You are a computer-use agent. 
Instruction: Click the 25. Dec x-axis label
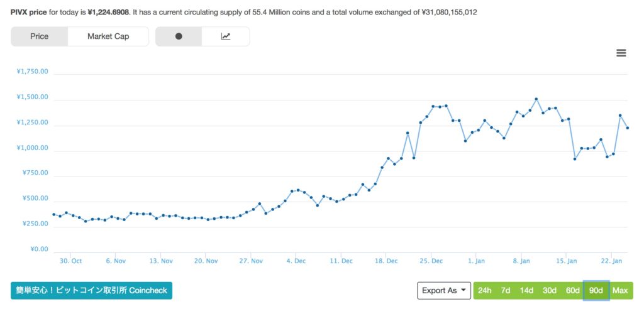pyautogui.click(x=433, y=261)
